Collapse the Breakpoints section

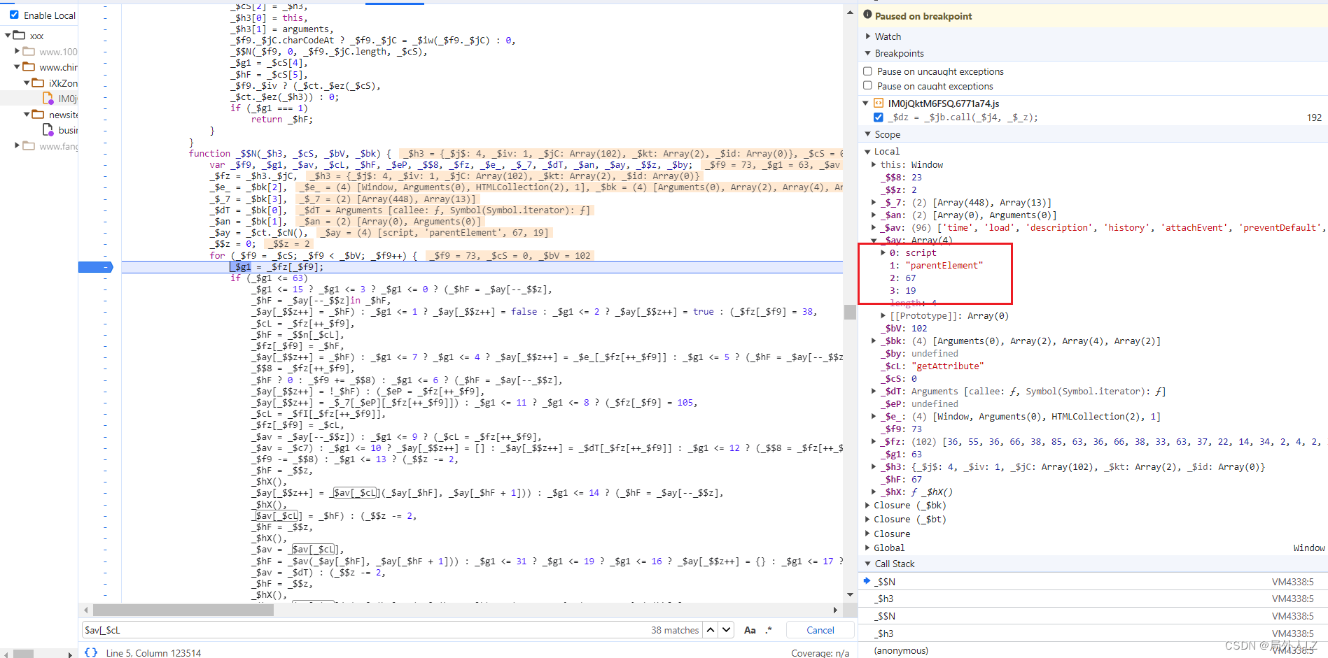tap(868, 53)
